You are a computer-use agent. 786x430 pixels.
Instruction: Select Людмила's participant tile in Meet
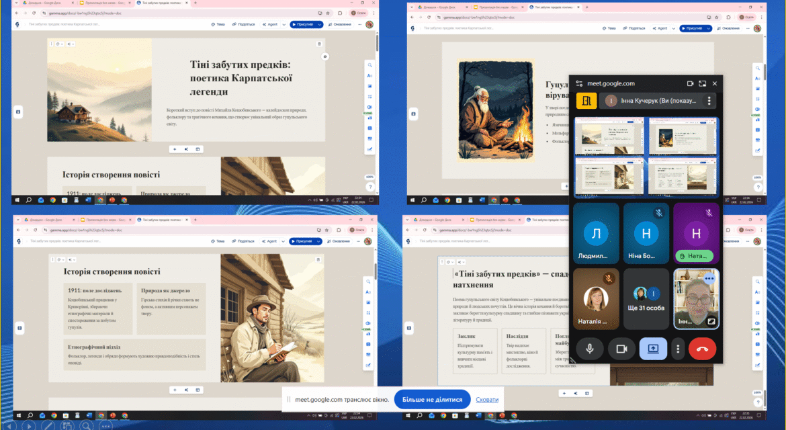pos(596,234)
